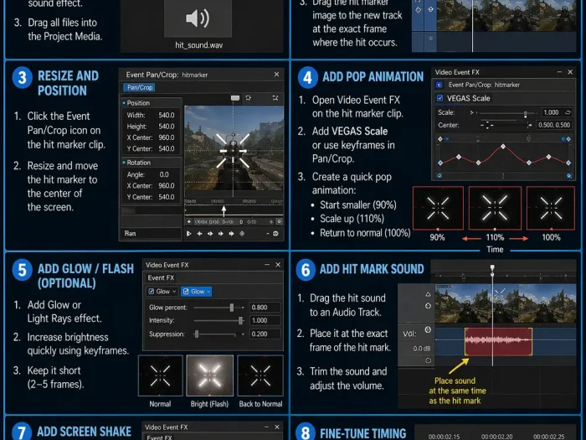
Task: Click the crossed-arrows icon at Pan/Crop preview top-right
Action: 275,98
